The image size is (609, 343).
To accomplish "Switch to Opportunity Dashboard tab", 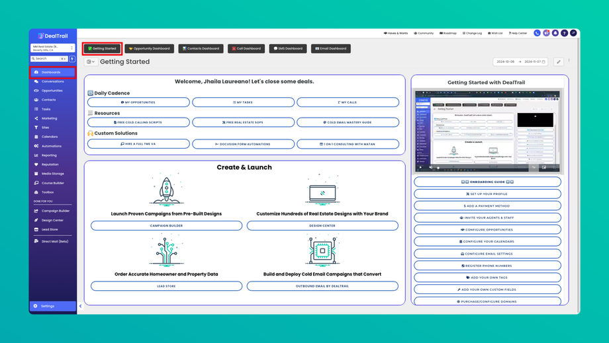I will coord(150,48).
